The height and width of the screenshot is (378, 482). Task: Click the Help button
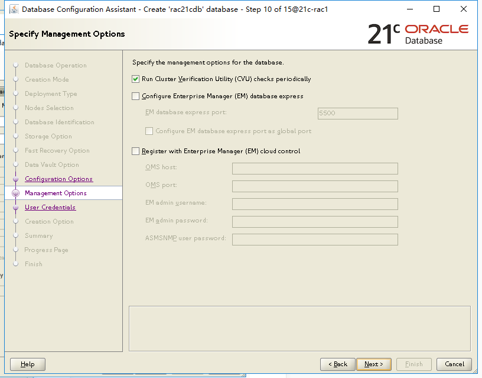pos(28,364)
